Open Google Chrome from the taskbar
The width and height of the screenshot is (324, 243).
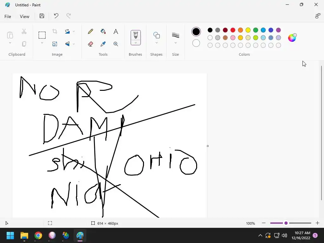[38, 235]
